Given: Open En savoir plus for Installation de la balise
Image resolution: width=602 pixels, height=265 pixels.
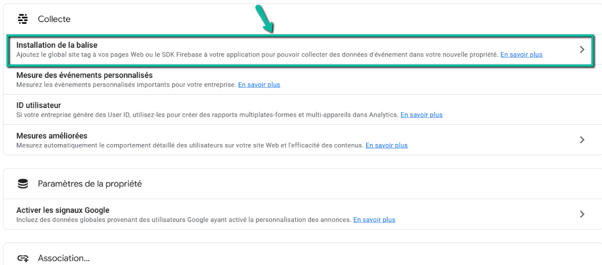Looking at the screenshot, I should pos(521,54).
